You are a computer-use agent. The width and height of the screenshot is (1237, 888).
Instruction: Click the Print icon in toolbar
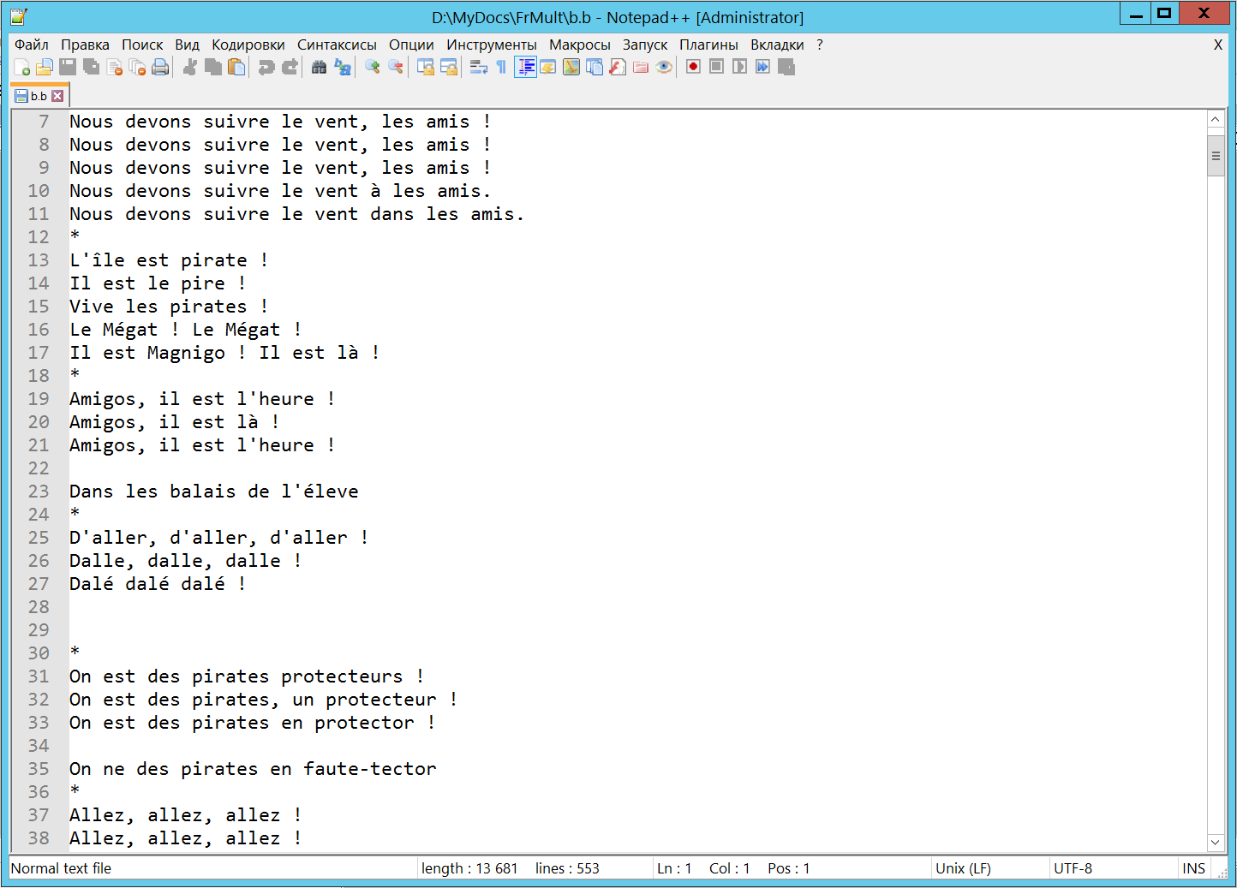[x=160, y=68]
